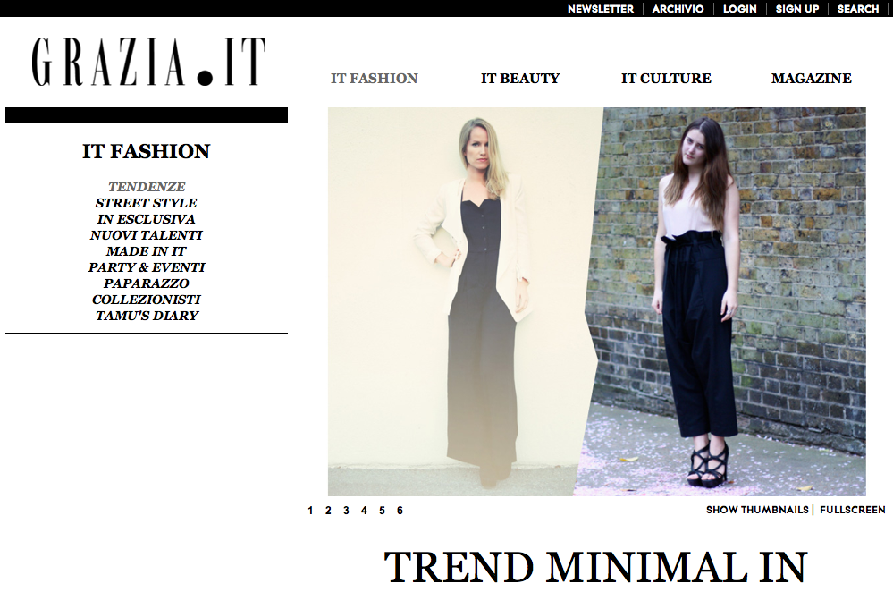Viewport: 893px width, 592px height.
Task: Open the Paparazzo section
Action: pos(147,283)
